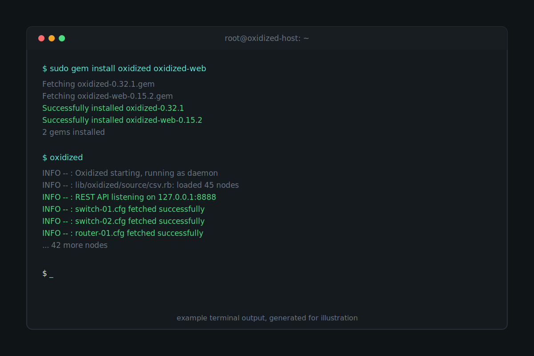Click 'Successfully installed oxidized-web-0.15.2' line

click(122, 120)
